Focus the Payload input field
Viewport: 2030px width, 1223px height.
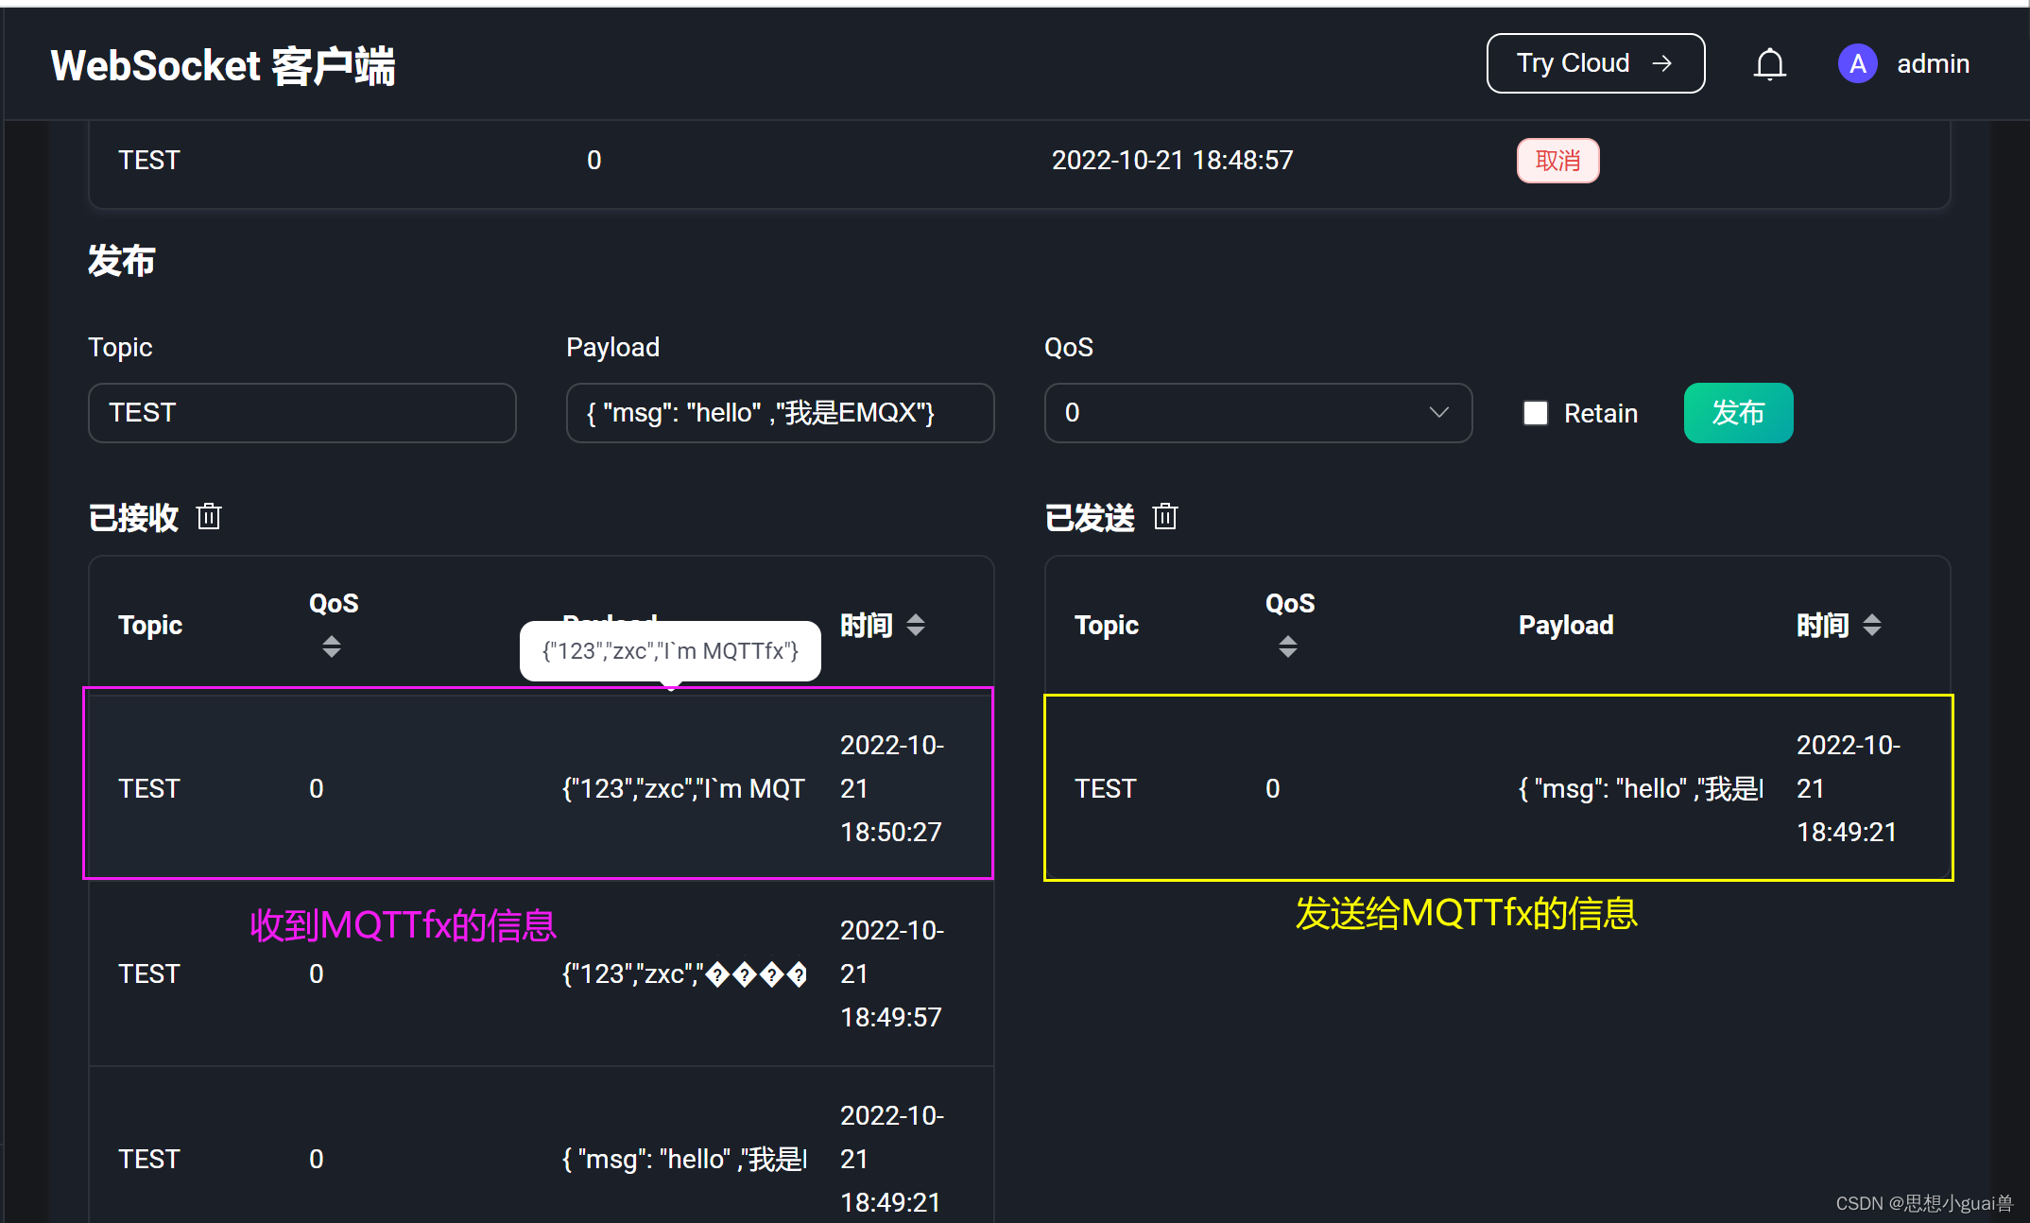[779, 413]
